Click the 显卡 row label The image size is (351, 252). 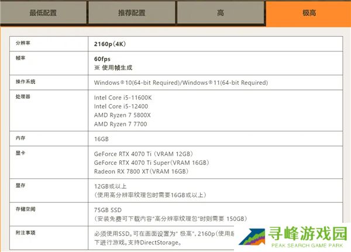coord(20,153)
